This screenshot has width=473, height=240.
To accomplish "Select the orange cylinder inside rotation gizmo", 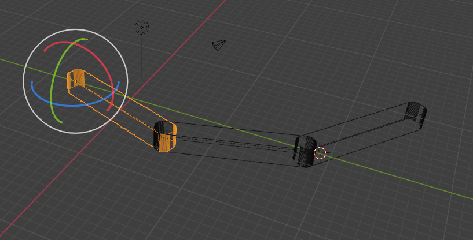I will (x=76, y=81).
